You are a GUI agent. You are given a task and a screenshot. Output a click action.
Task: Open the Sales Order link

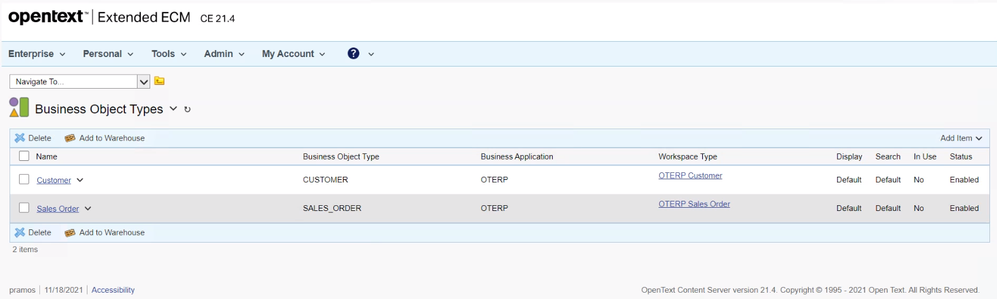(x=58, y=208)
